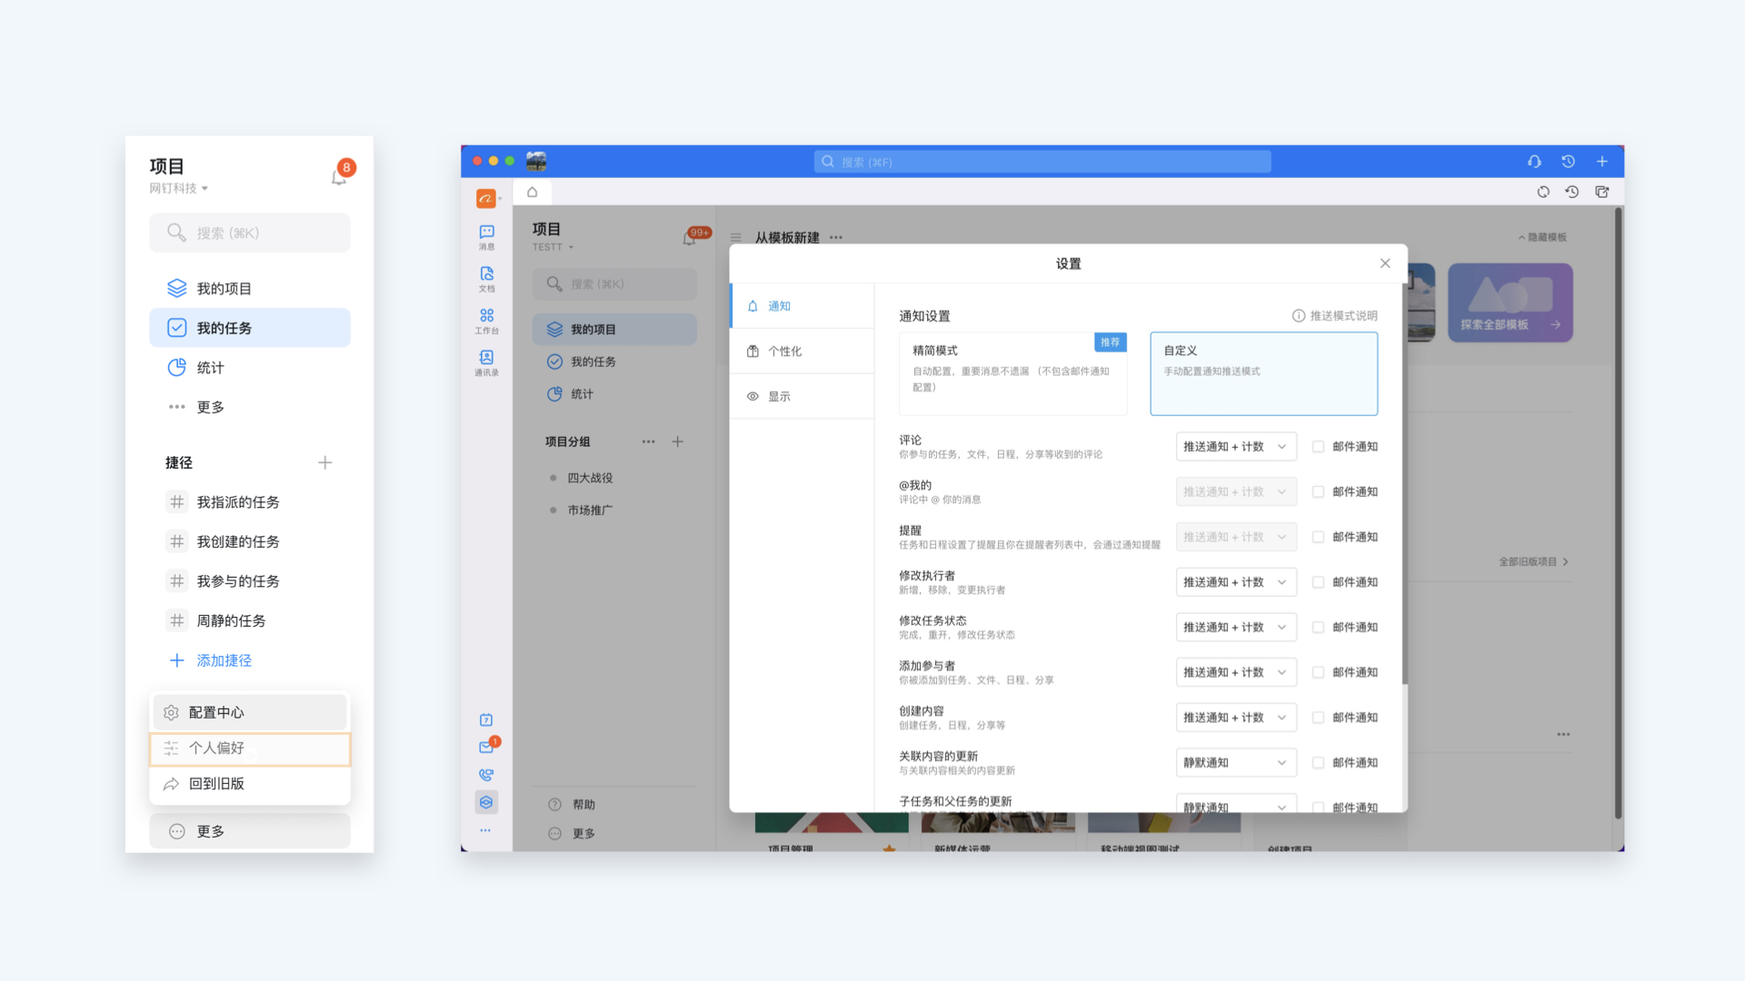
Task: Expand the 网钉科技 organization dropdown
Action: pos(179,188)
